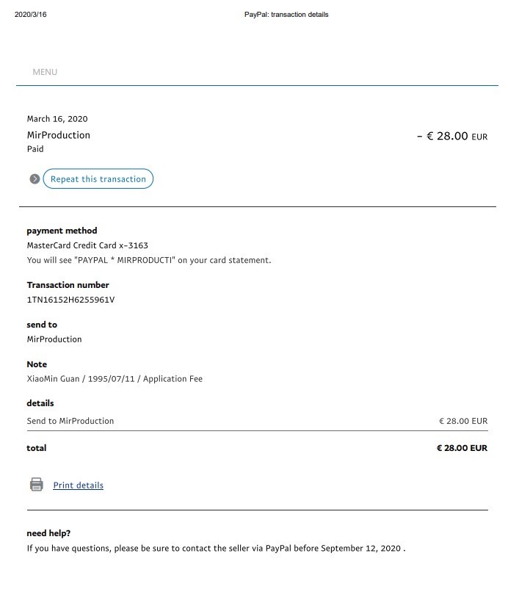Click the PayPal: transaction details page title
508x603 pixels.
[286, 15]
